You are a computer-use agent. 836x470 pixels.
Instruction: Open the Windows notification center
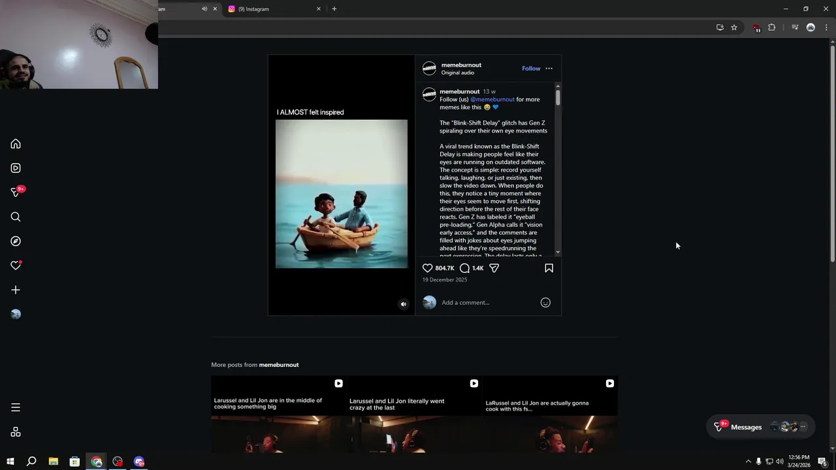[822, 462]
